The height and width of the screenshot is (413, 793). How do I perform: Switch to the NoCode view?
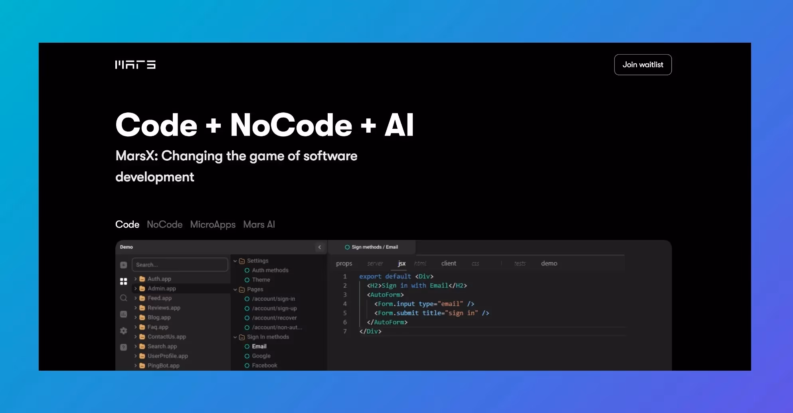pyautogui.click(x=164, y=224)
